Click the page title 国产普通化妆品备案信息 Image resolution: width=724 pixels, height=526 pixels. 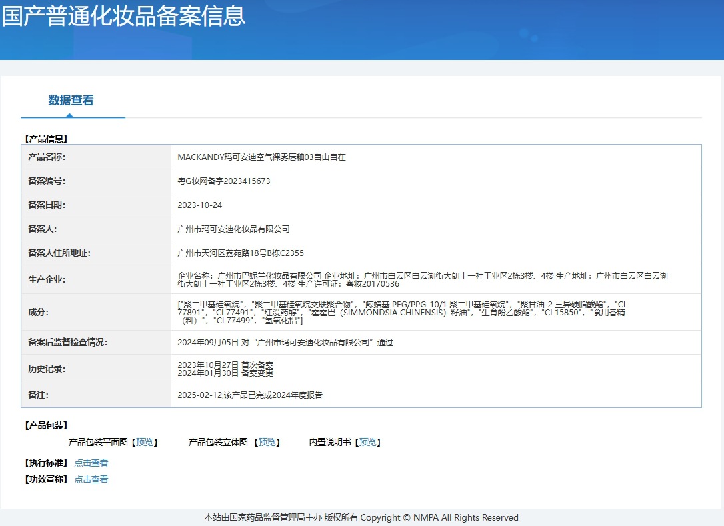(x=124, y=16)
